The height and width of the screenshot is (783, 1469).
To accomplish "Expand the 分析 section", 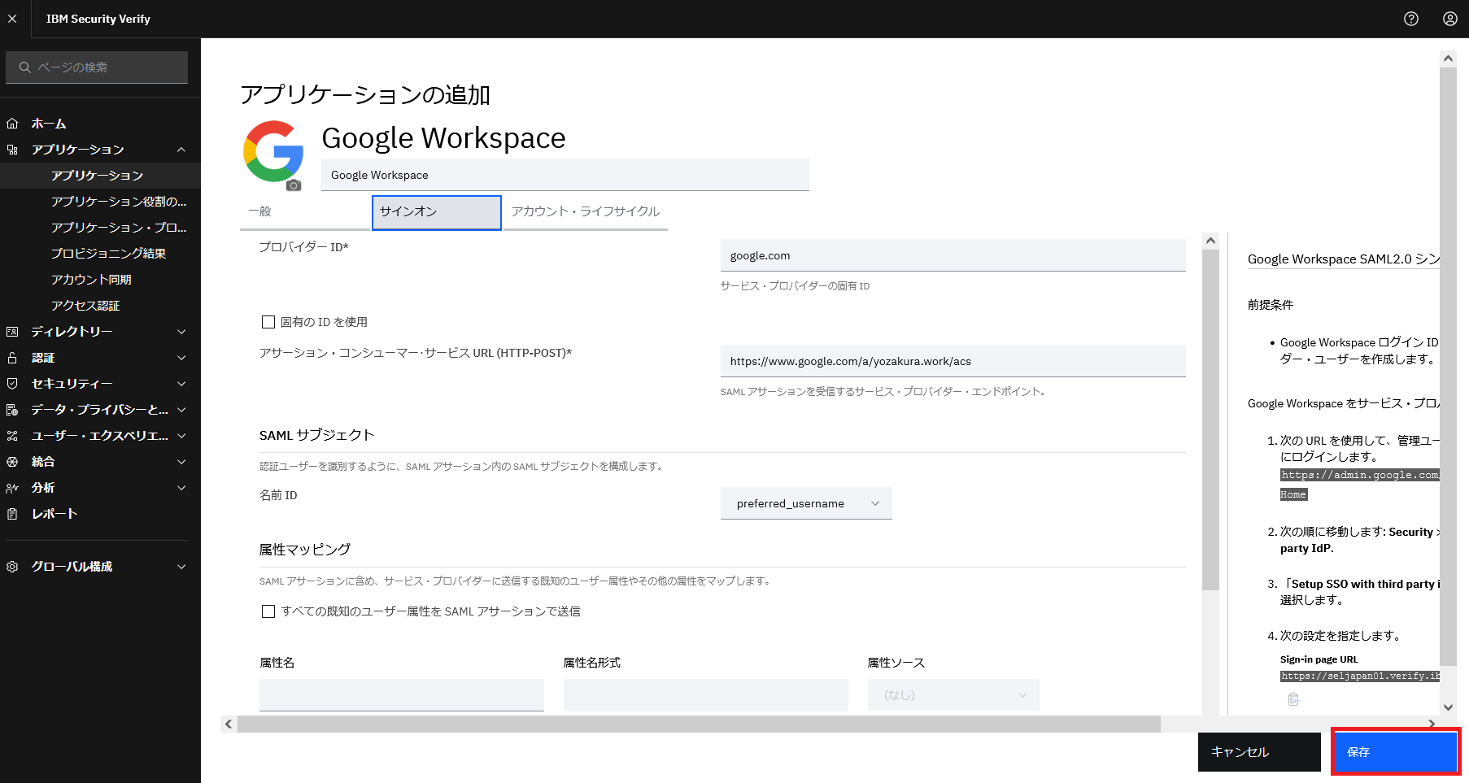I will click(181, 488).
